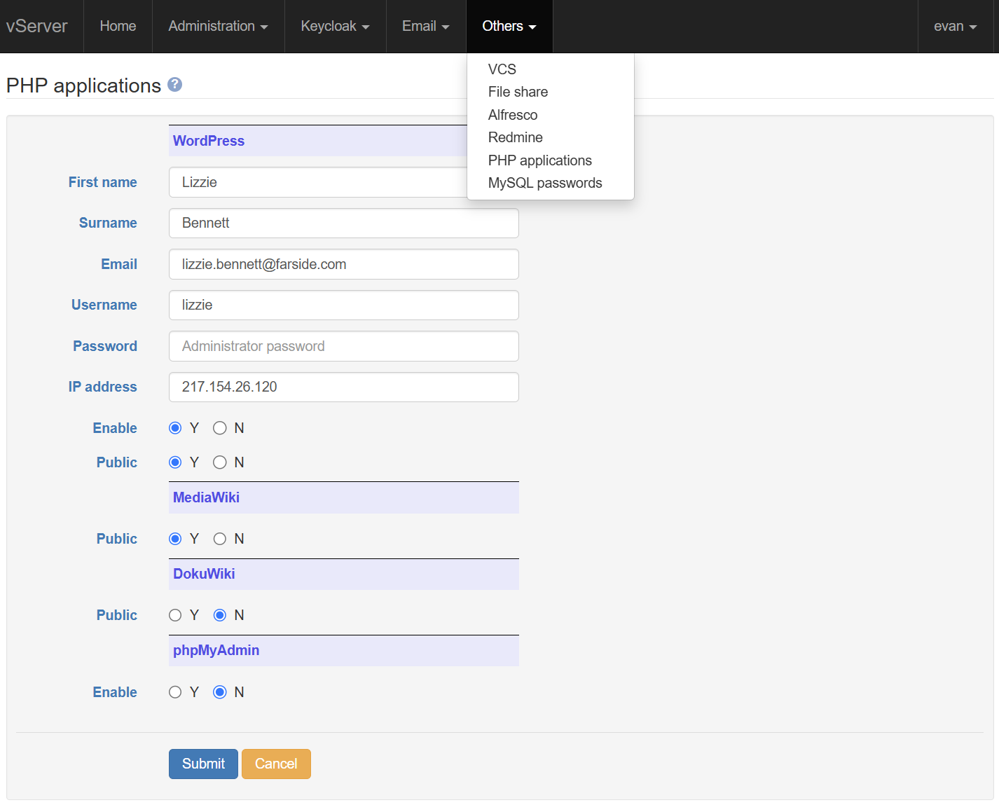Select N for DokuWiki Public
Image resolution: width=999 pixels, height=805 pixels.
(x=220, y=615)
